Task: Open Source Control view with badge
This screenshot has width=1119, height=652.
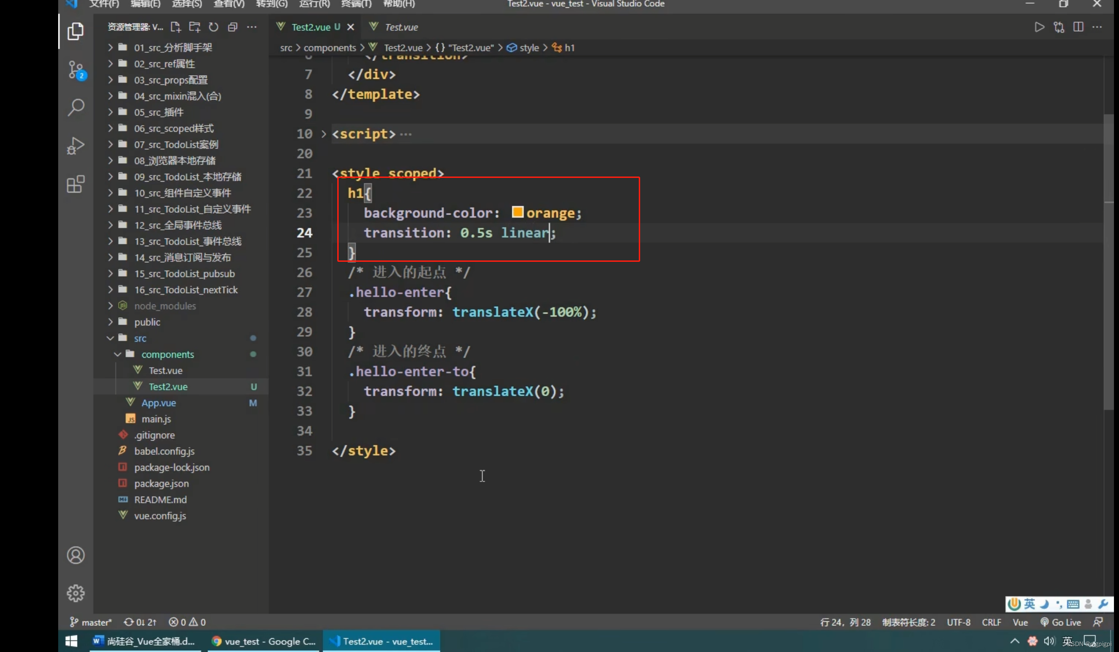Action: [76, 70]
